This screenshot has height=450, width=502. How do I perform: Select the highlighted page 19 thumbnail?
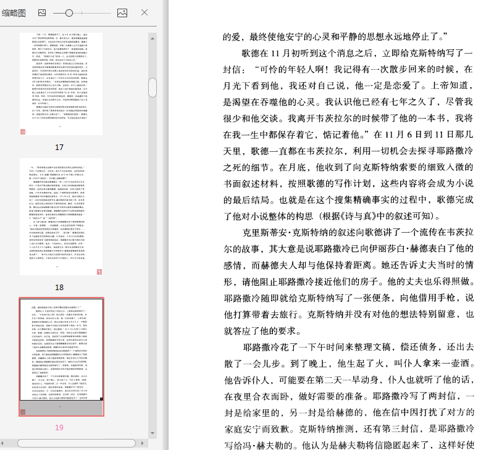click(x=61, y=357)
